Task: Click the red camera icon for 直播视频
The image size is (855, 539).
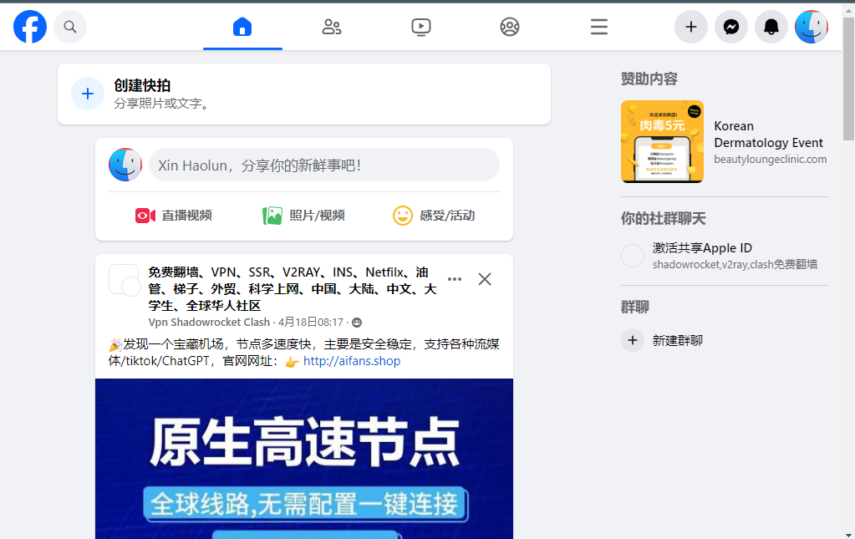Action: click(x=145, y=216)
